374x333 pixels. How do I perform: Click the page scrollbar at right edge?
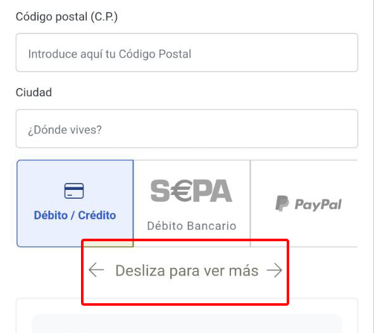(373, 166)
